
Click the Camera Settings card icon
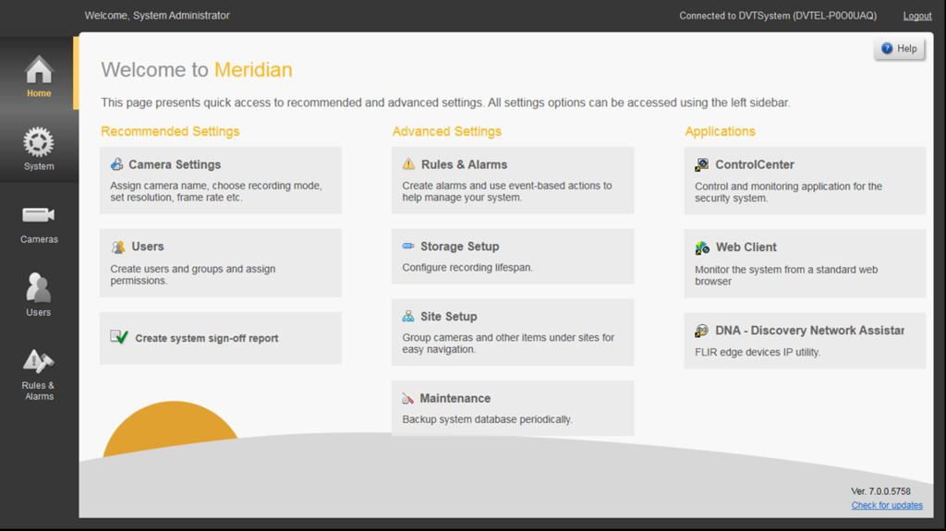click(116, 164)
